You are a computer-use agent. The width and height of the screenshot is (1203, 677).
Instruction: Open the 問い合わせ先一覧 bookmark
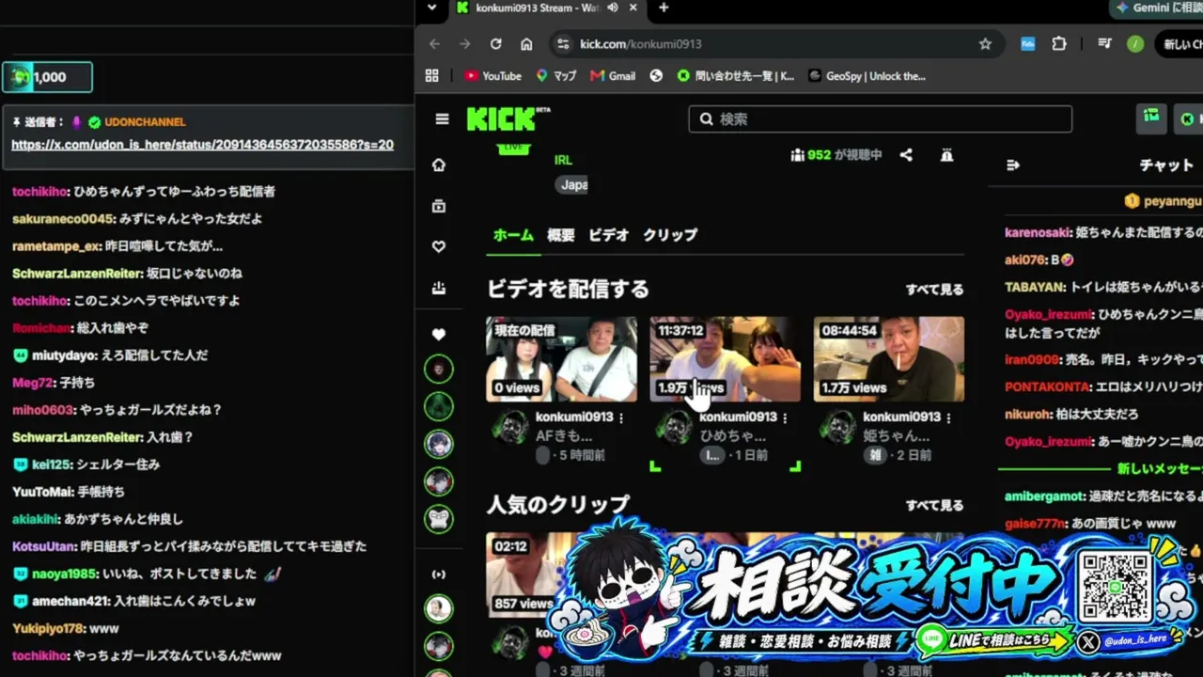coord(736,76)
